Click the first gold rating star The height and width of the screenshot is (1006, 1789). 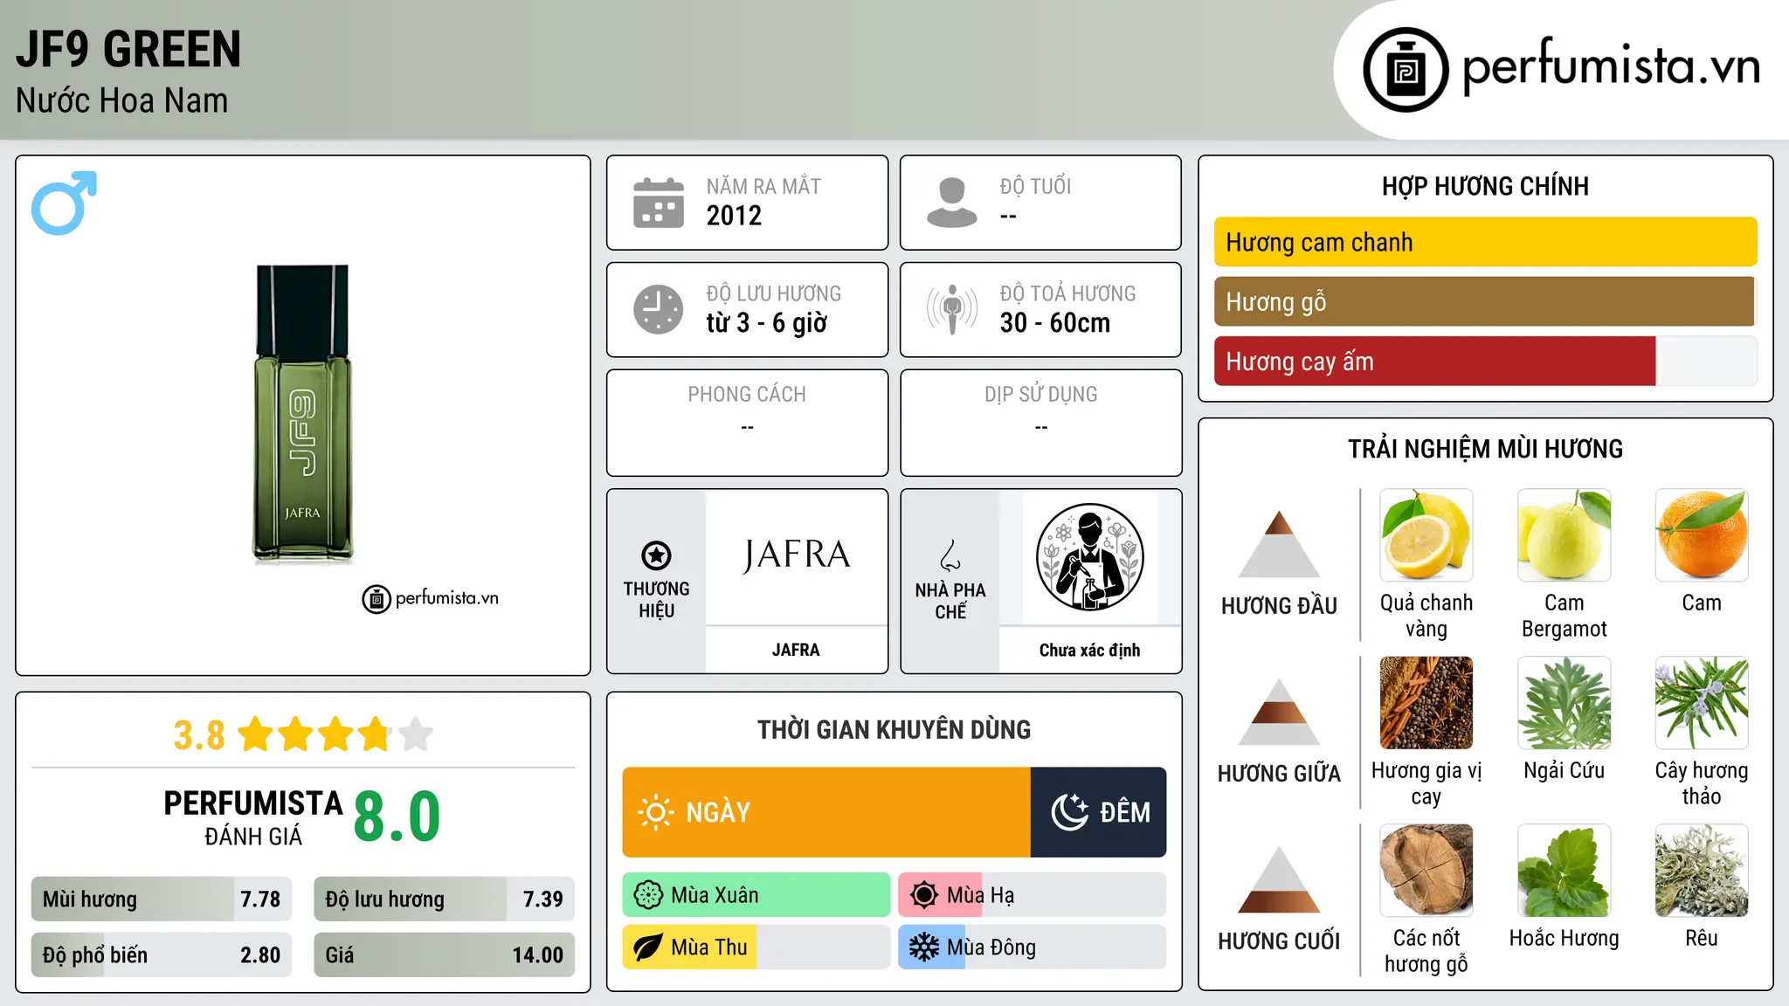tap(256, 734)
